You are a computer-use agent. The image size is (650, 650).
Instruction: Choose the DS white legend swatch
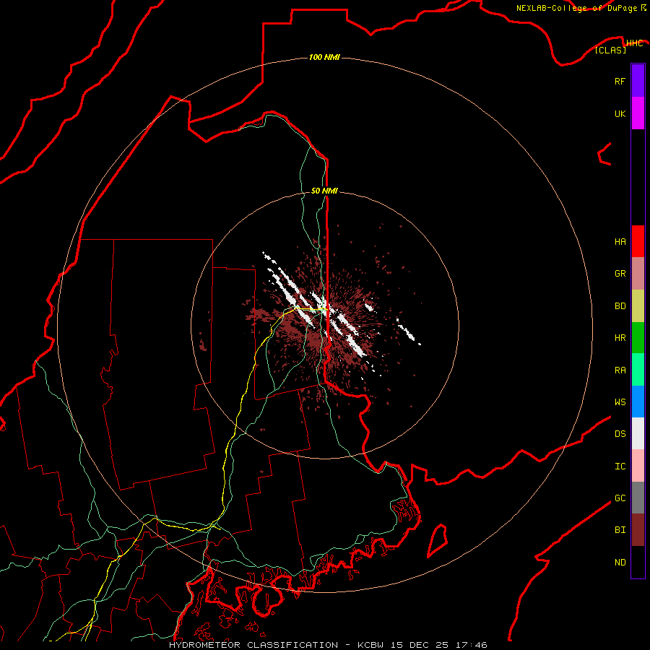[638, 433]
